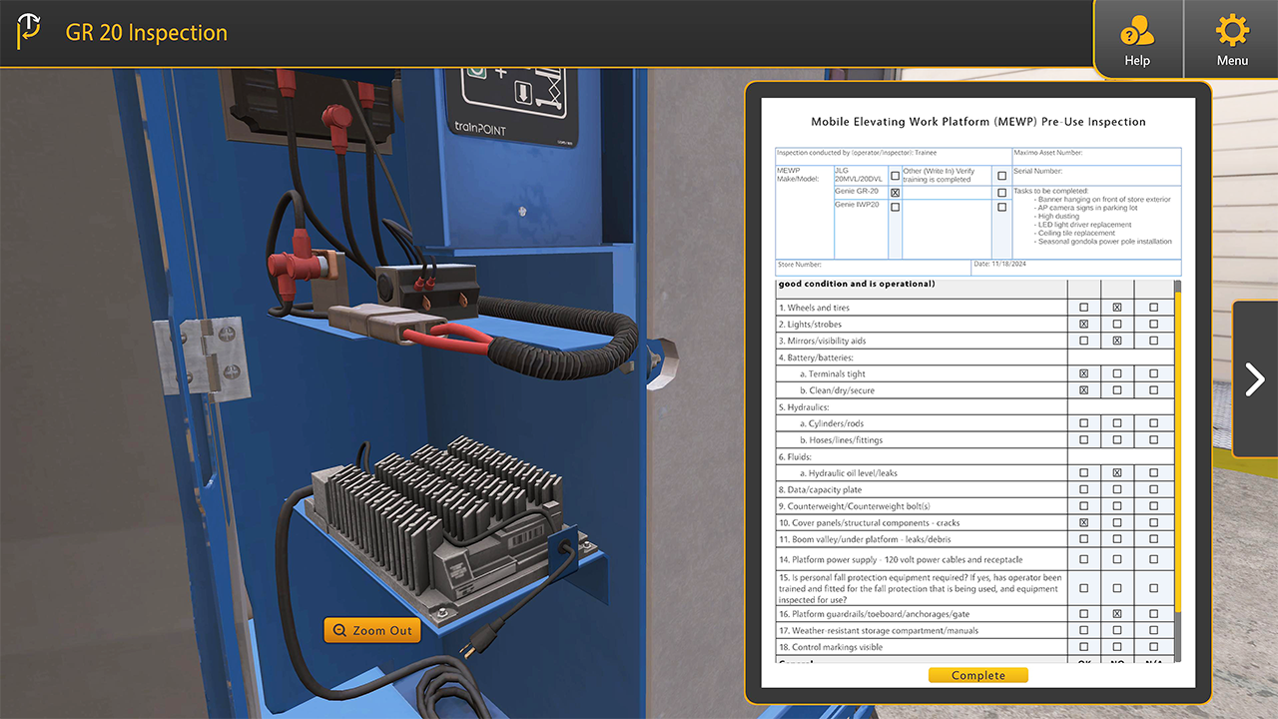Click the trainPOINT logo in header
The height and width of the screenshot is (719, 1278).
click(28, 32)
